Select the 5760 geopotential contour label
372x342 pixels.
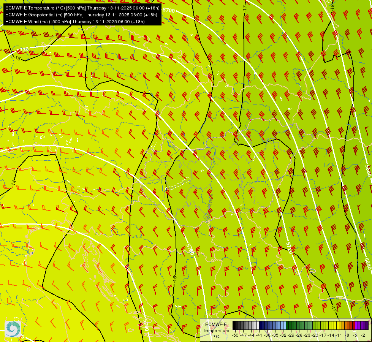point(190,249)
